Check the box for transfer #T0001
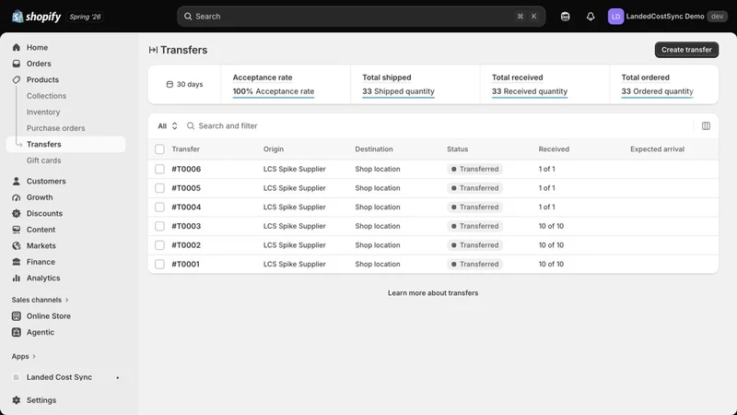This screenshot has height=415, width=737. tap(159, 264)
